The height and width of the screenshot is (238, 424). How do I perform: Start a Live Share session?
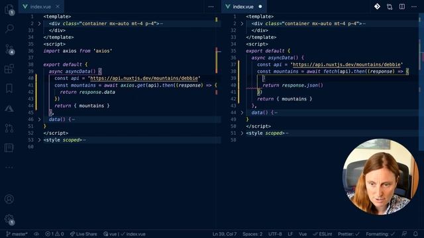click(x=83, y=234)
